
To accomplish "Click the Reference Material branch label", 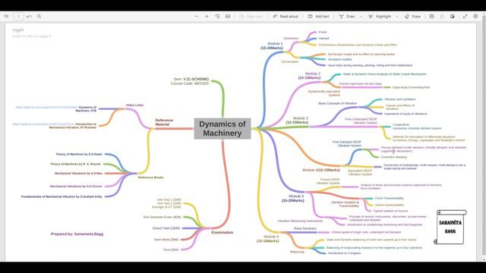I will (x=164, y=122).
